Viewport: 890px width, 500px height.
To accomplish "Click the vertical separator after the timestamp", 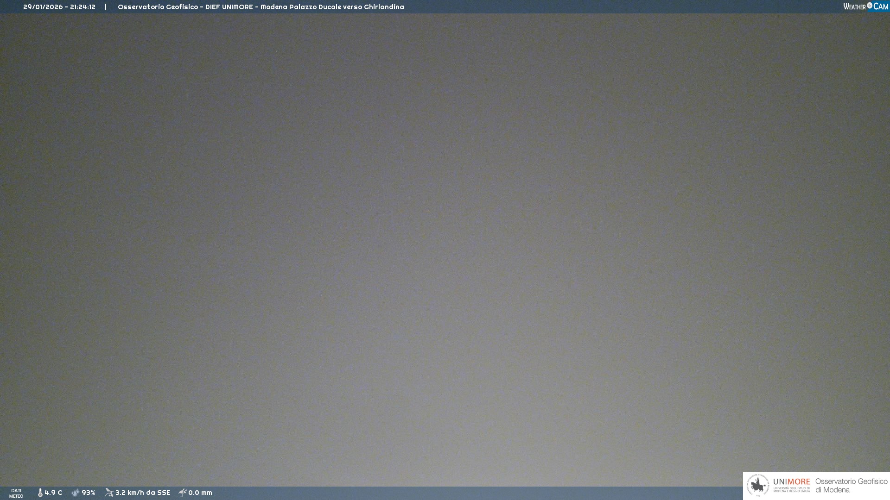I will point(106,7).
